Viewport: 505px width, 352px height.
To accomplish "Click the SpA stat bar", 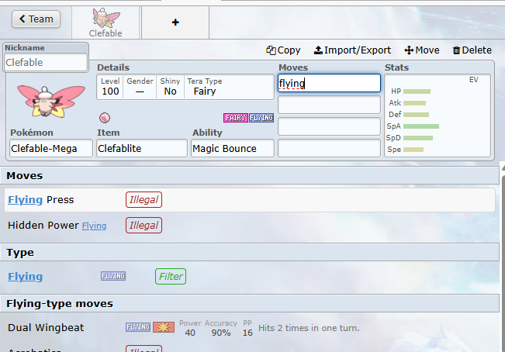I will point(421,126).
